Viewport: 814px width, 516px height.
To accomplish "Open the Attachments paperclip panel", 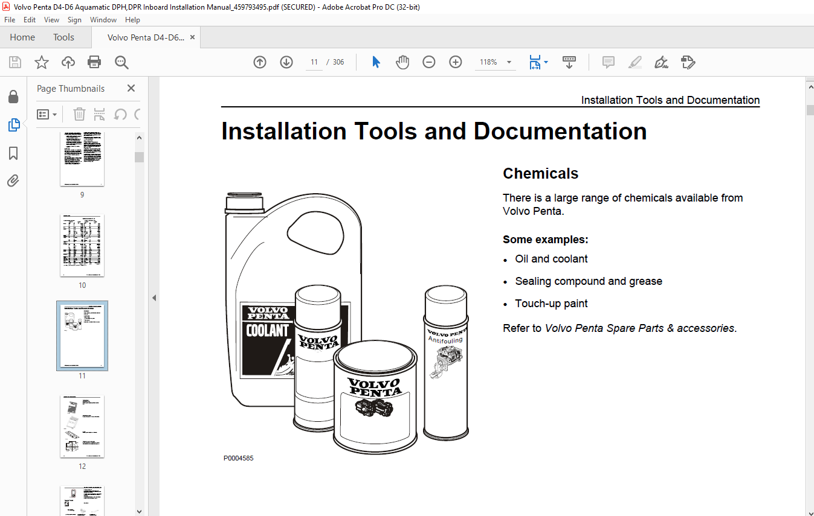I will point(13,180).
